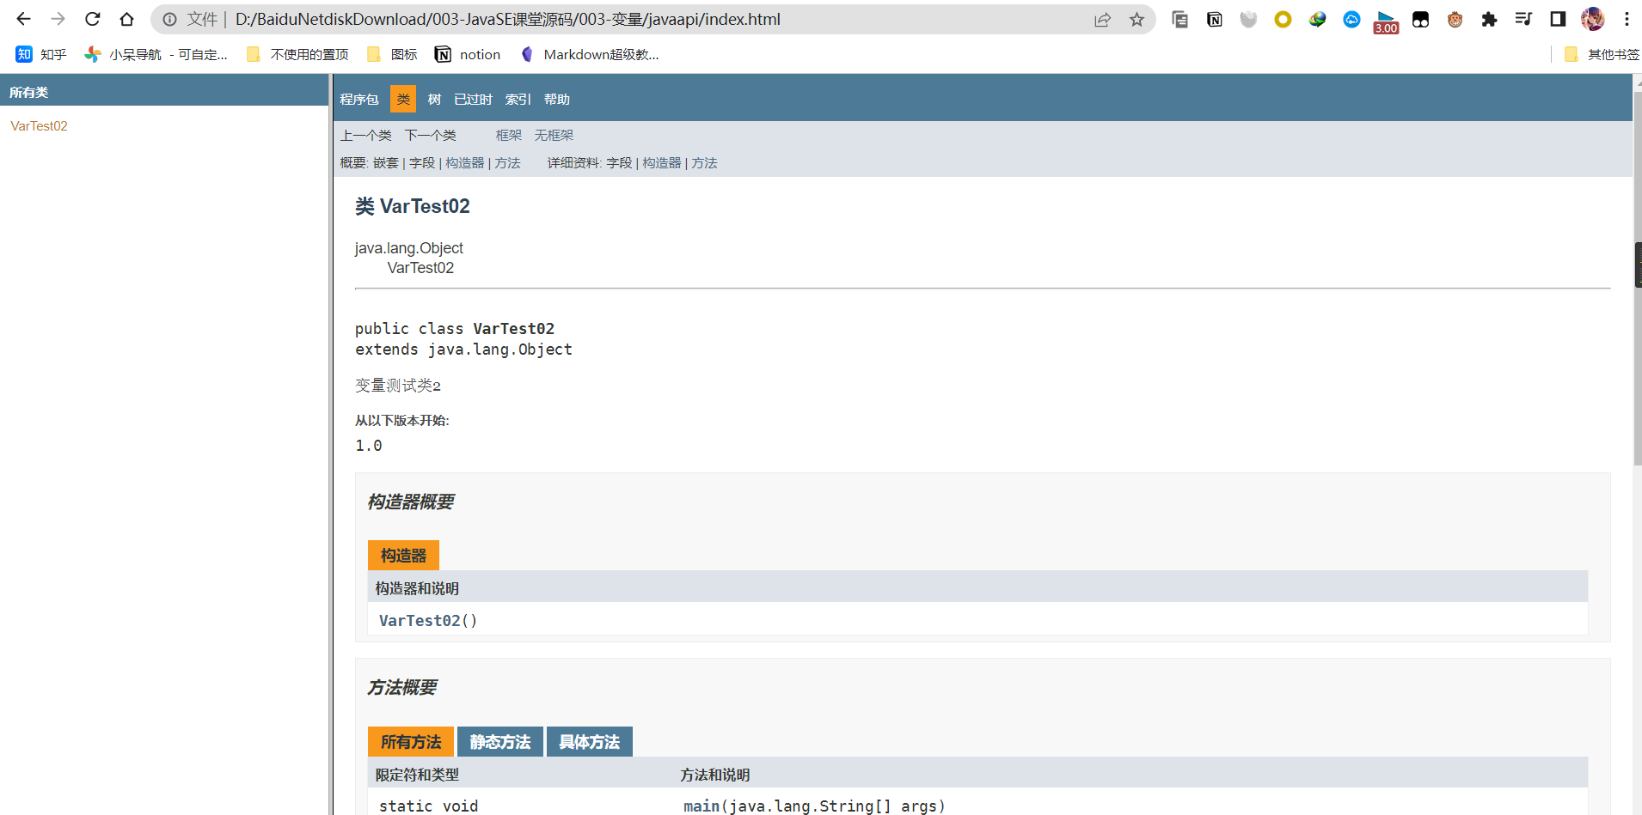
Task: Open Chrome's three-dot menu
Action: [x=1627, y=20]
